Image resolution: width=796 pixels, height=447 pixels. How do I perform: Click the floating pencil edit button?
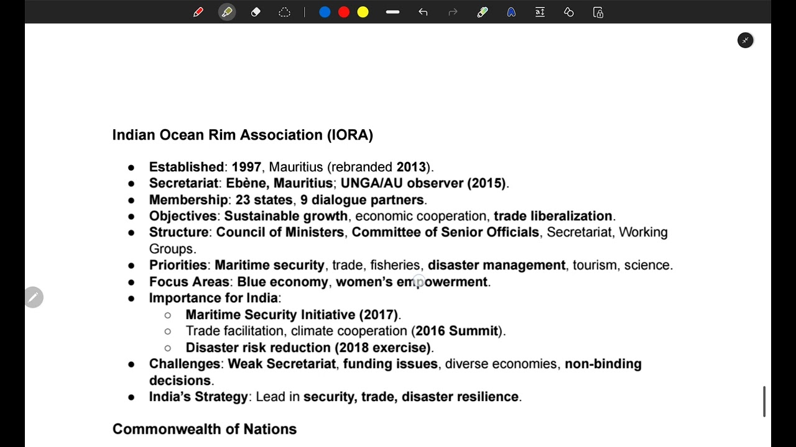[34, 297]
